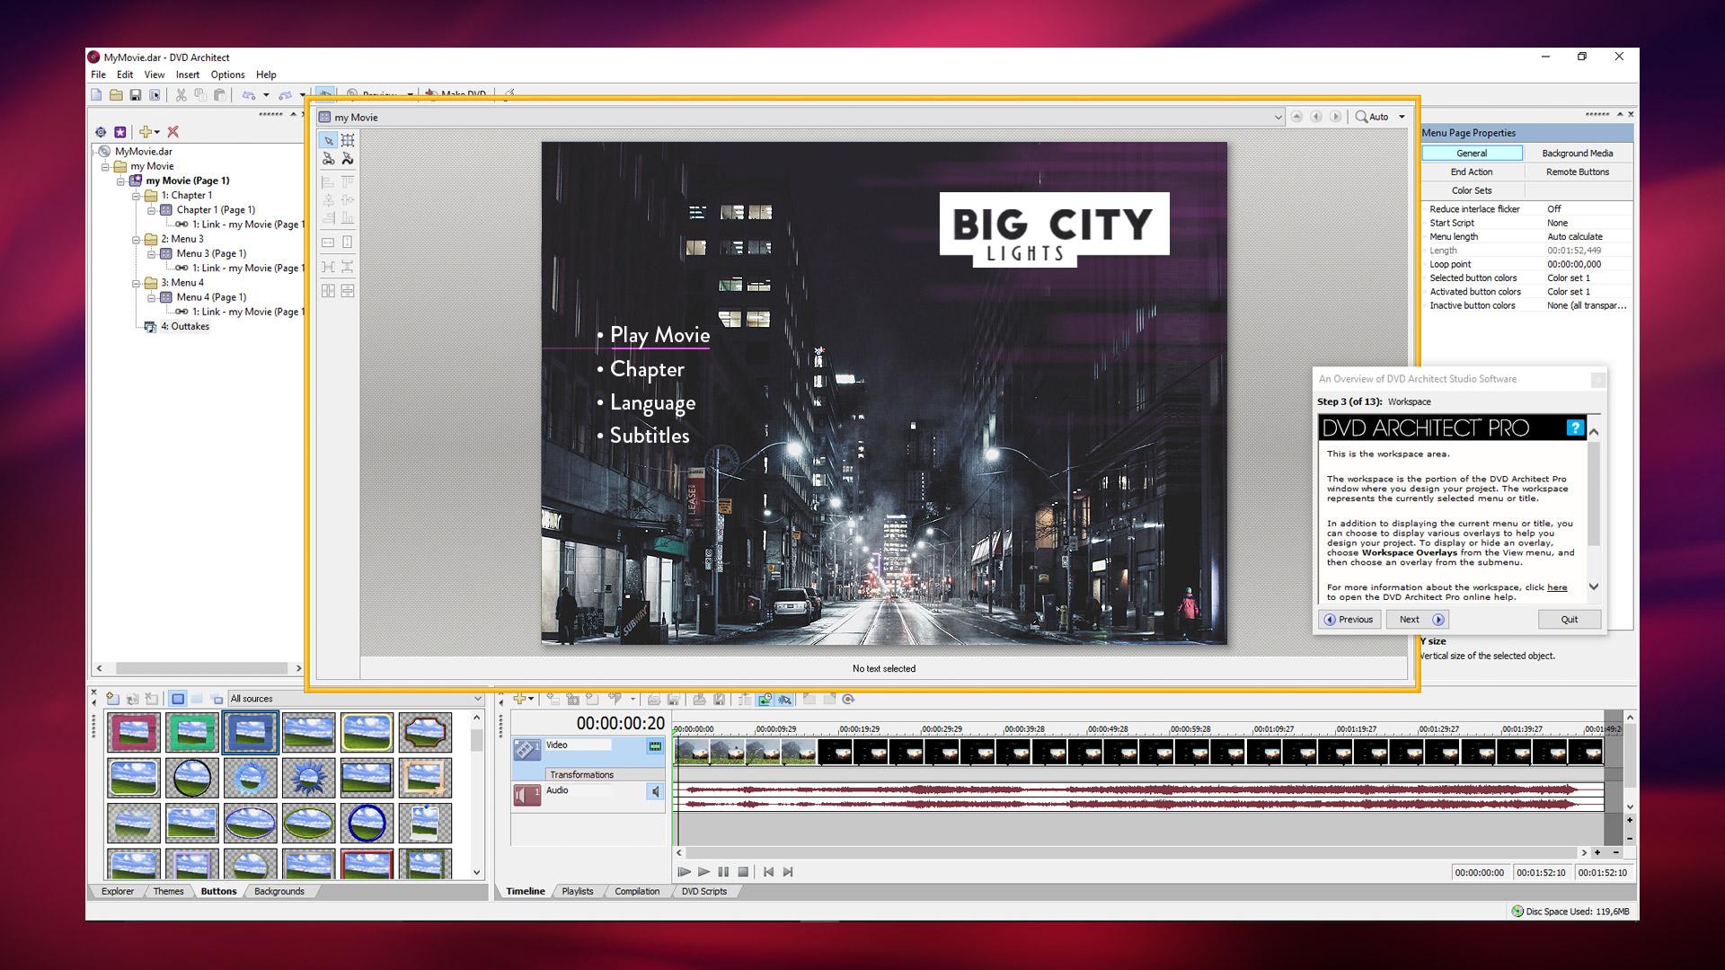
Task: Open the Make DVD tool on the toolbar
Action: [x=456, y=94]
